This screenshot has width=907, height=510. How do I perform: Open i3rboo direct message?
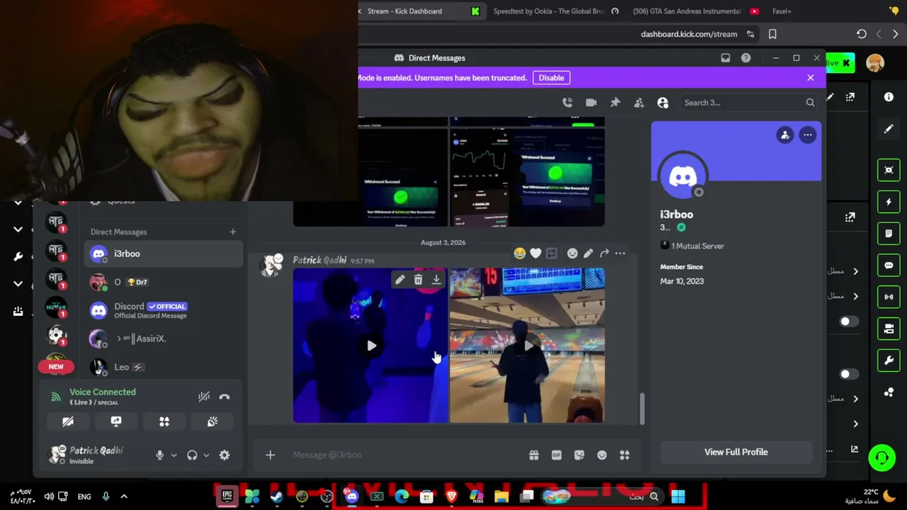pos(163,254)
